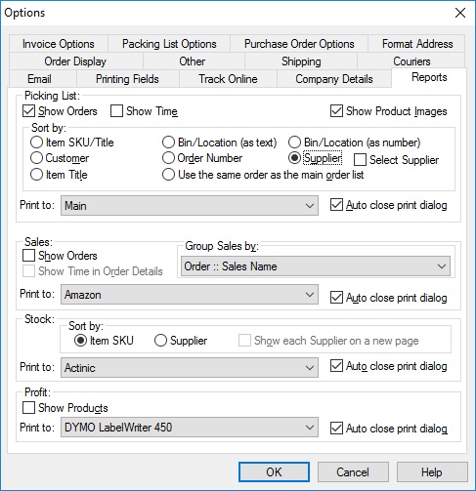Open Help for this dialog
The image size is (476, 491).
click(432, 471)
